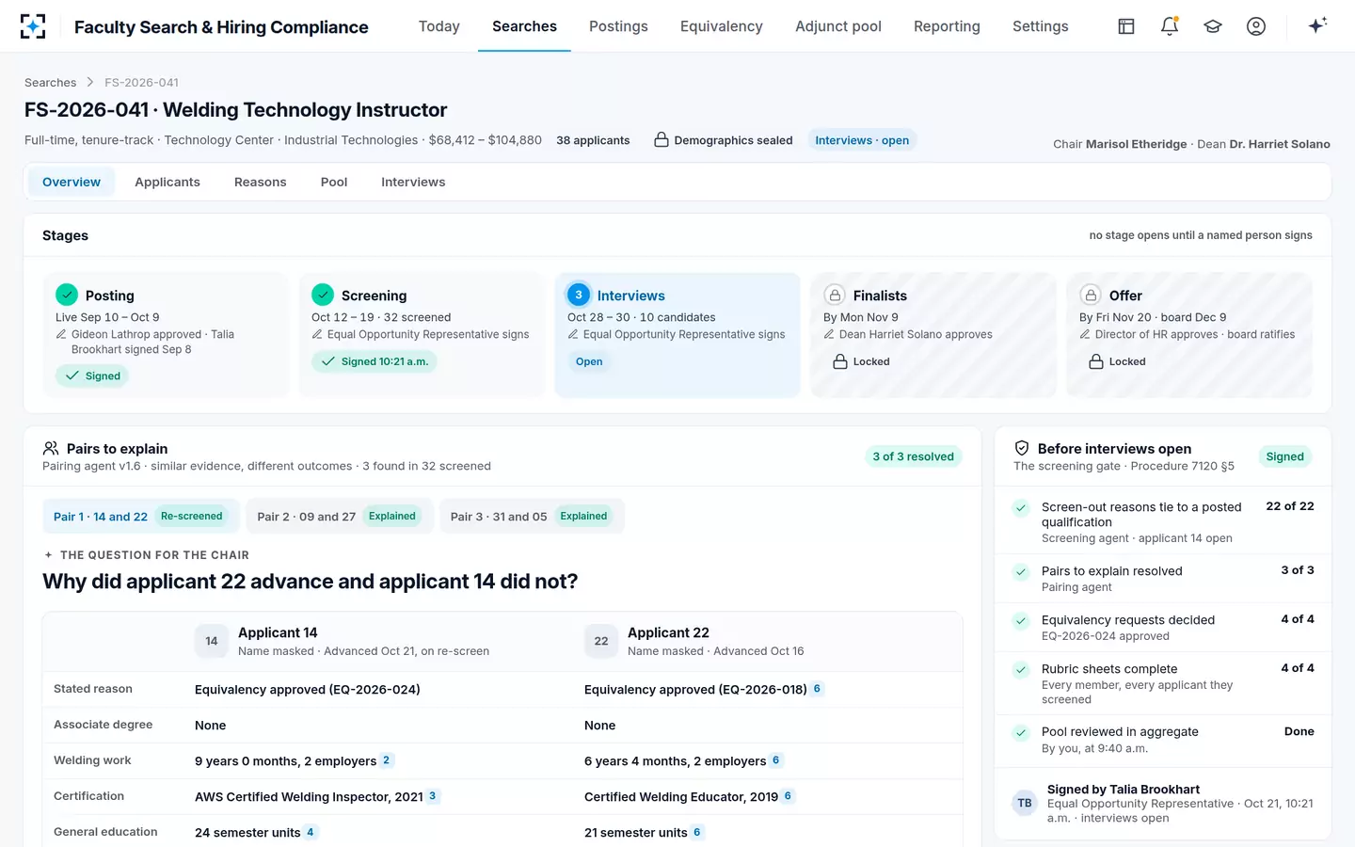Viewport: 1355px width, 847px height.
Task: Open the Pool tab
Action: pyautogui.click(x=334, y=182)
